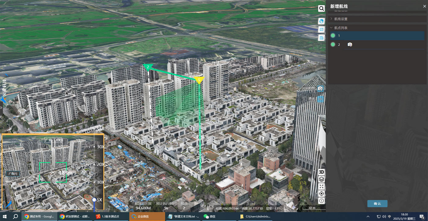Image resolution: width=428 pixels, height=221 pixels.
Task: Expand the left side panel arrow
Action: [1, 108]
